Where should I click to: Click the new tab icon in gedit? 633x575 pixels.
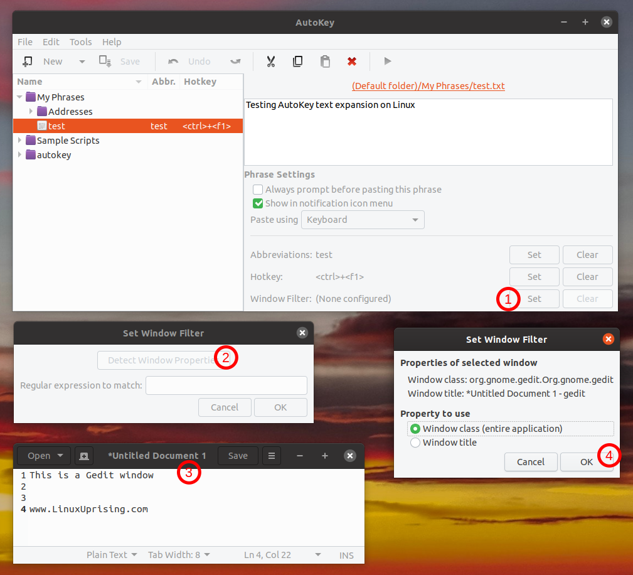[x=84, y=456]
